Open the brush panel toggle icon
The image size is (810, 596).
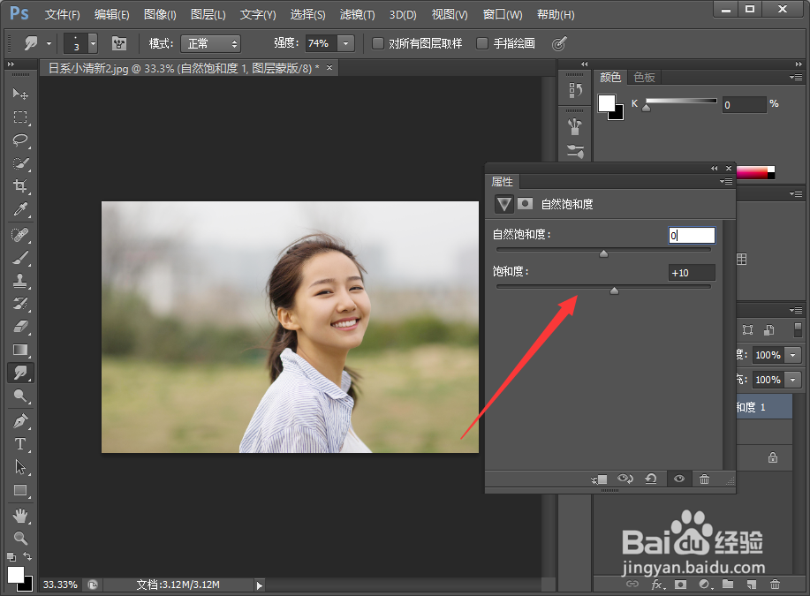pos(119,43)
